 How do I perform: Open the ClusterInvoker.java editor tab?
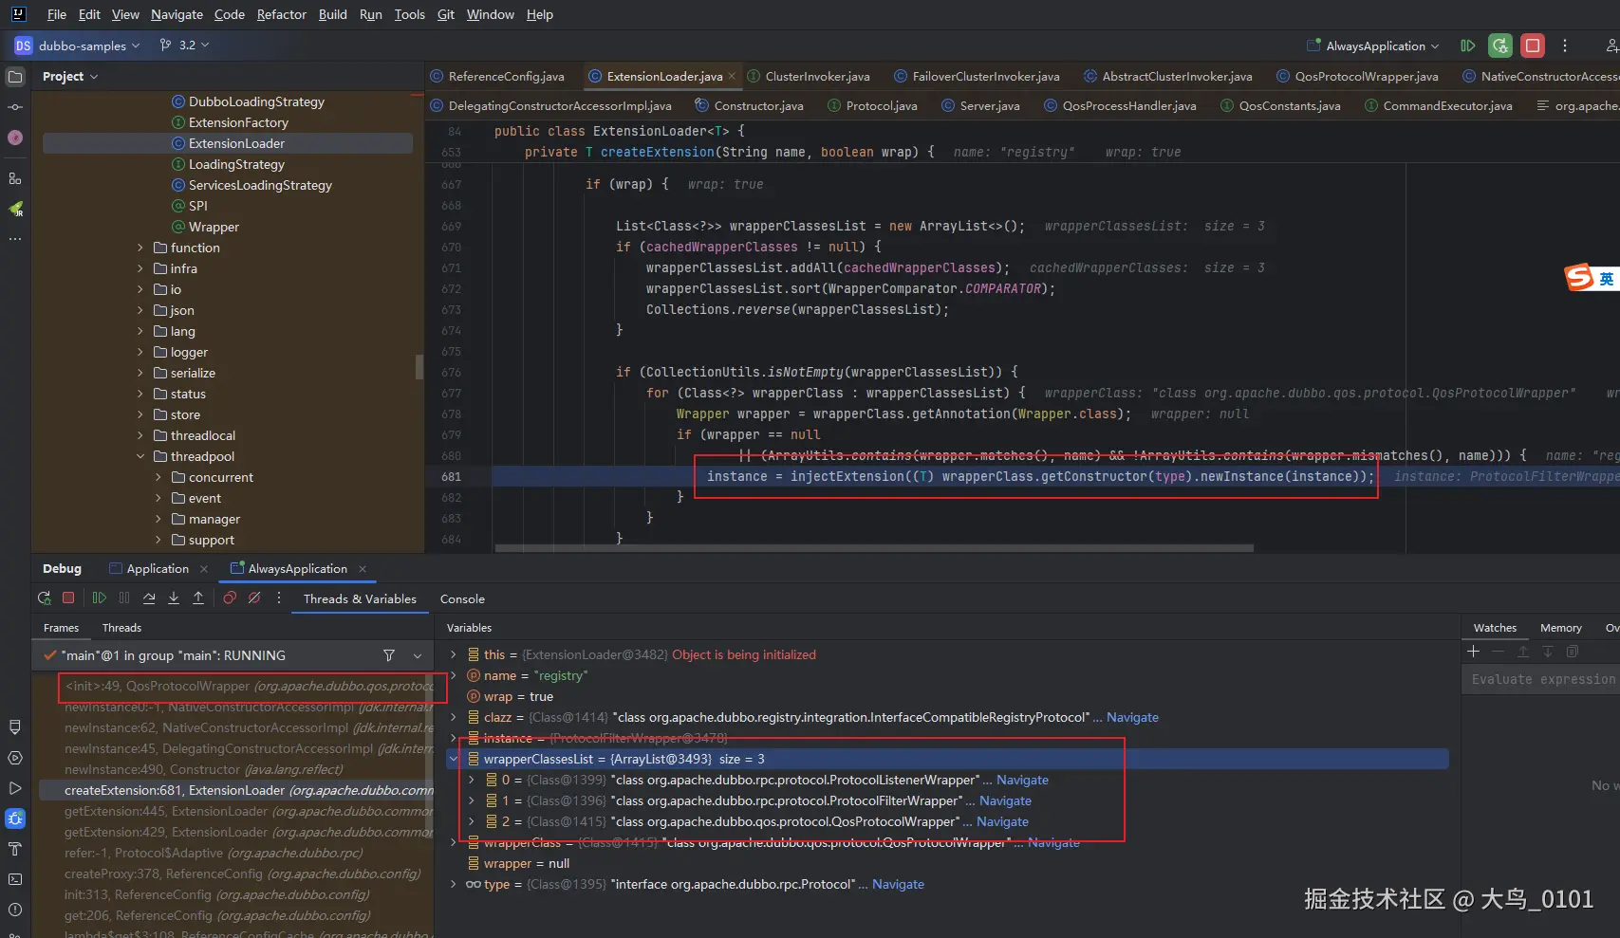pos(816,76)
